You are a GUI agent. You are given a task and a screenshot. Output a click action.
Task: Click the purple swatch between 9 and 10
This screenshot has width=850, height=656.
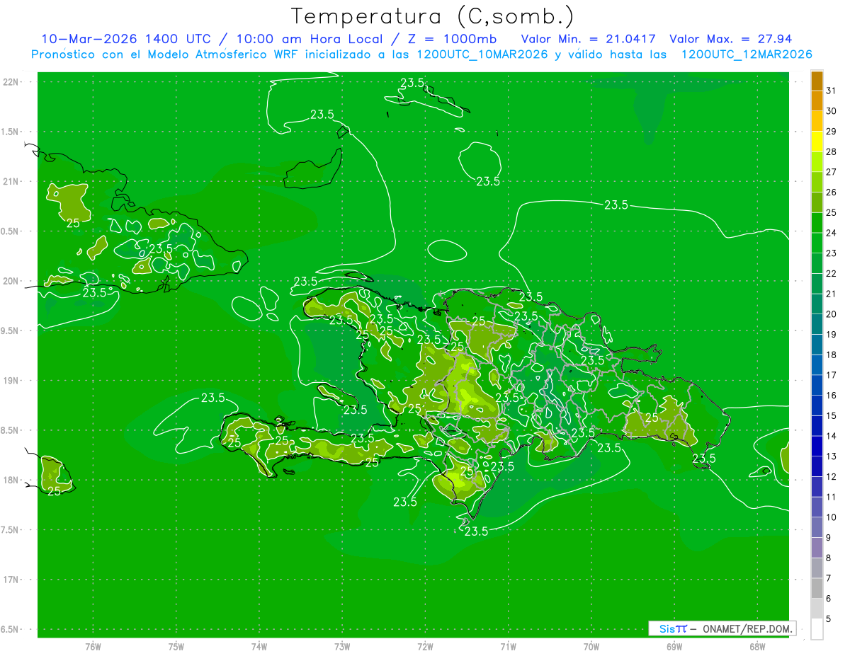click(x=817, y=528)
